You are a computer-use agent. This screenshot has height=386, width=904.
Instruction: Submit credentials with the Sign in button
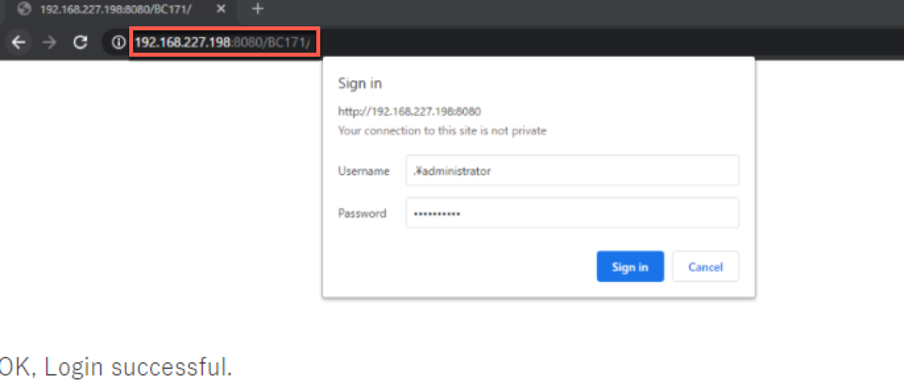[630, 267]
